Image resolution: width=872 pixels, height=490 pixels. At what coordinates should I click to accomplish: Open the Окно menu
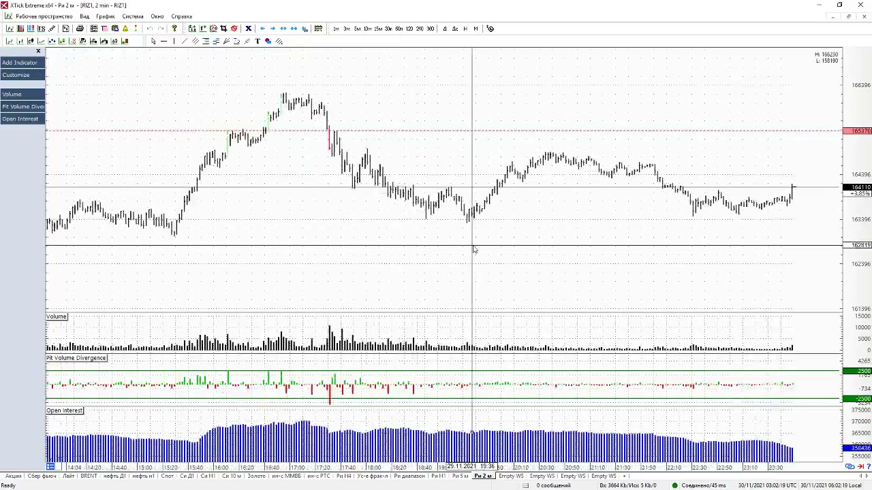(x=157, y=16)
